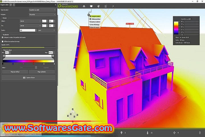
Task: Click the left range handle of value slider
Action: tap(4, 56)
